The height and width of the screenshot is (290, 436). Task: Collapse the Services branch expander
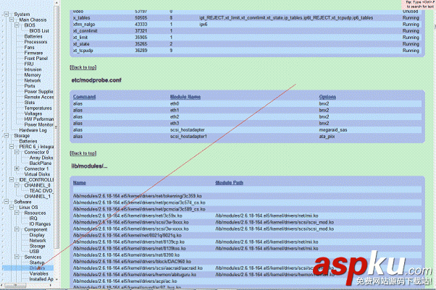point(17,257)
